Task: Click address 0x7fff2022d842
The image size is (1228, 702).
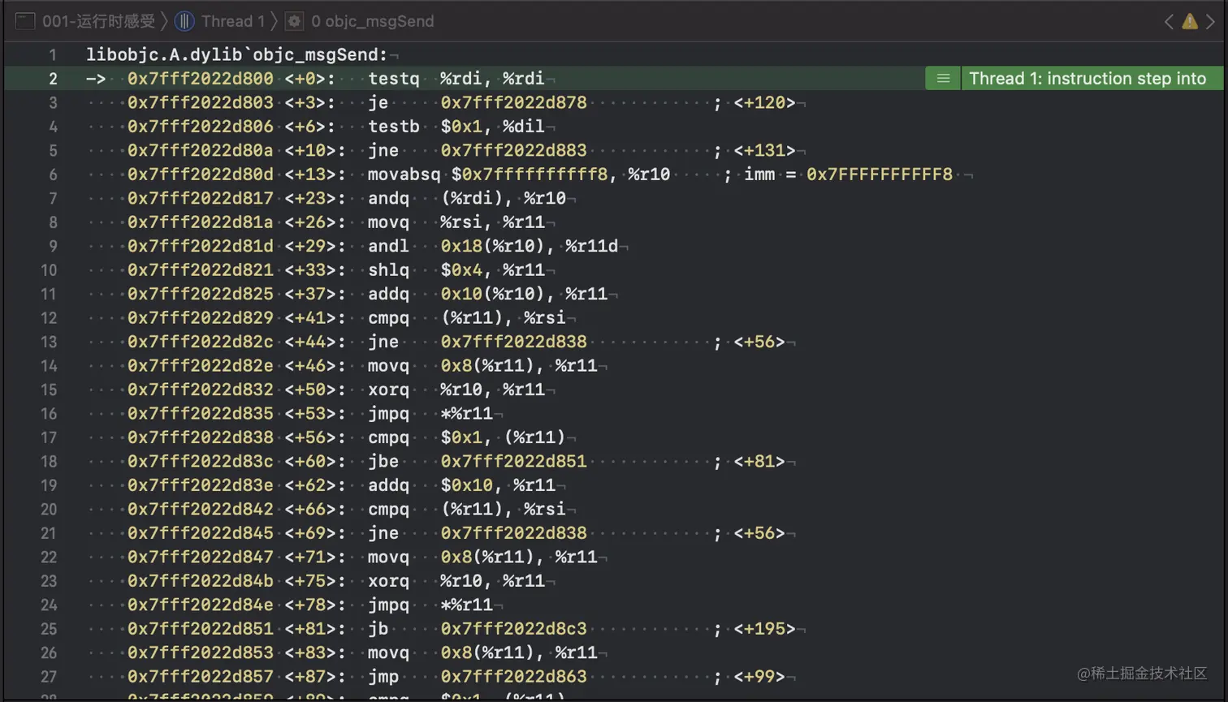Action: 201,510
